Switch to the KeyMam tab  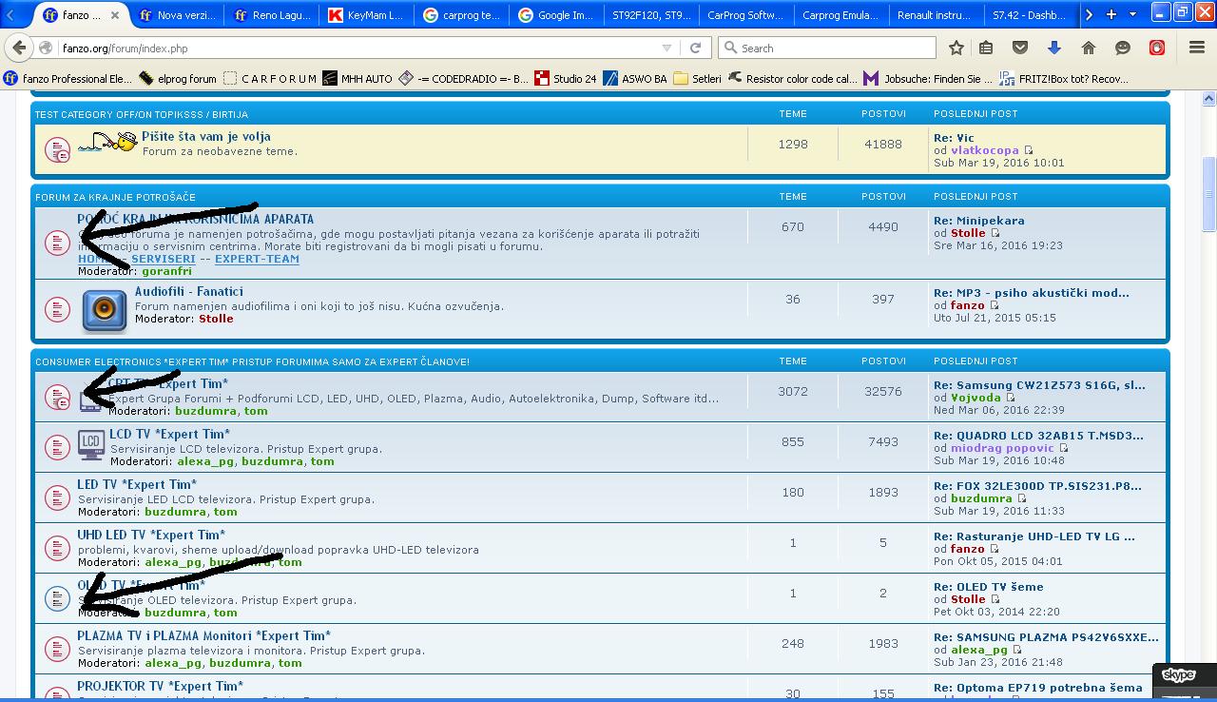coord(366,15)
